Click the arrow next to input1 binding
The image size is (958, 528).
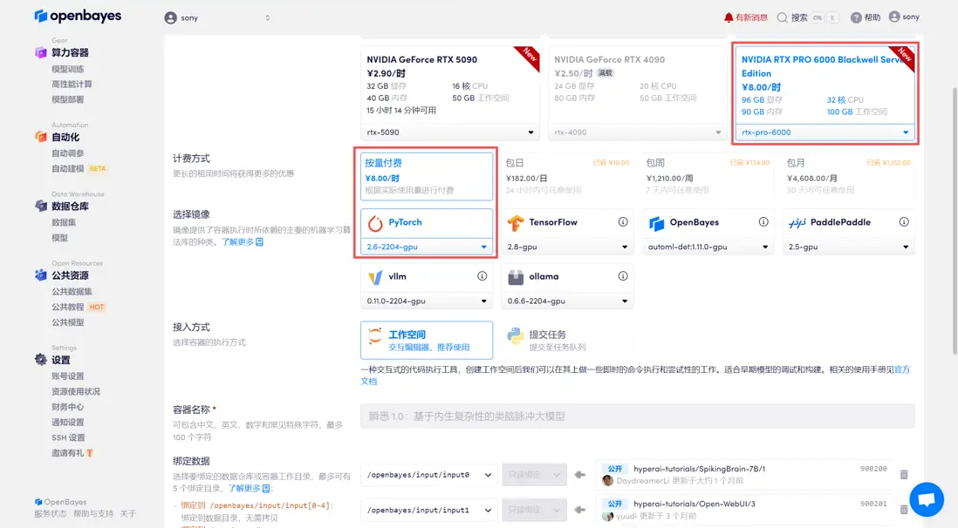580,510
